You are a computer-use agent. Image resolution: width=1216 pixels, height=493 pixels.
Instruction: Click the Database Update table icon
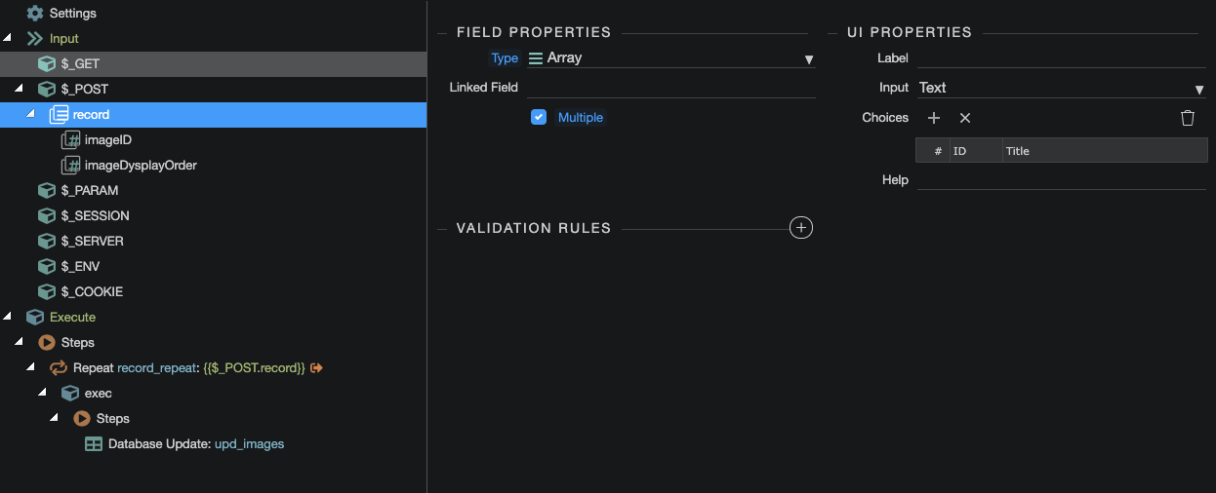94,444
